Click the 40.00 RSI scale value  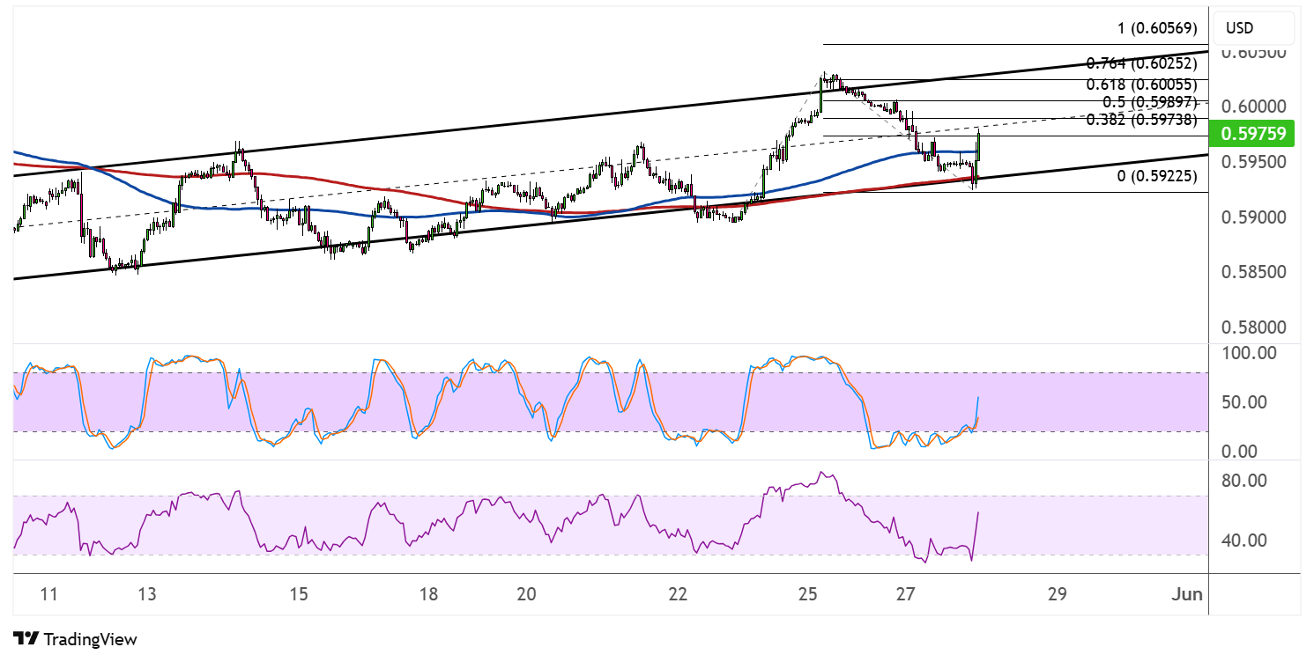1243,541
